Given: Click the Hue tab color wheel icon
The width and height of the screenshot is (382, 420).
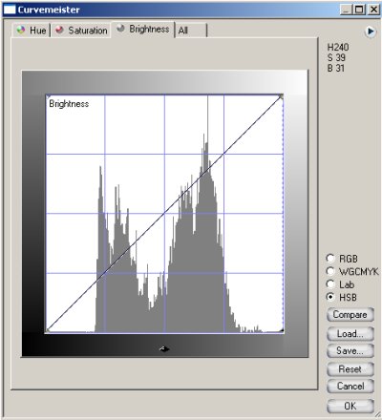Looking at the screenshot, I should coord(21,31).
